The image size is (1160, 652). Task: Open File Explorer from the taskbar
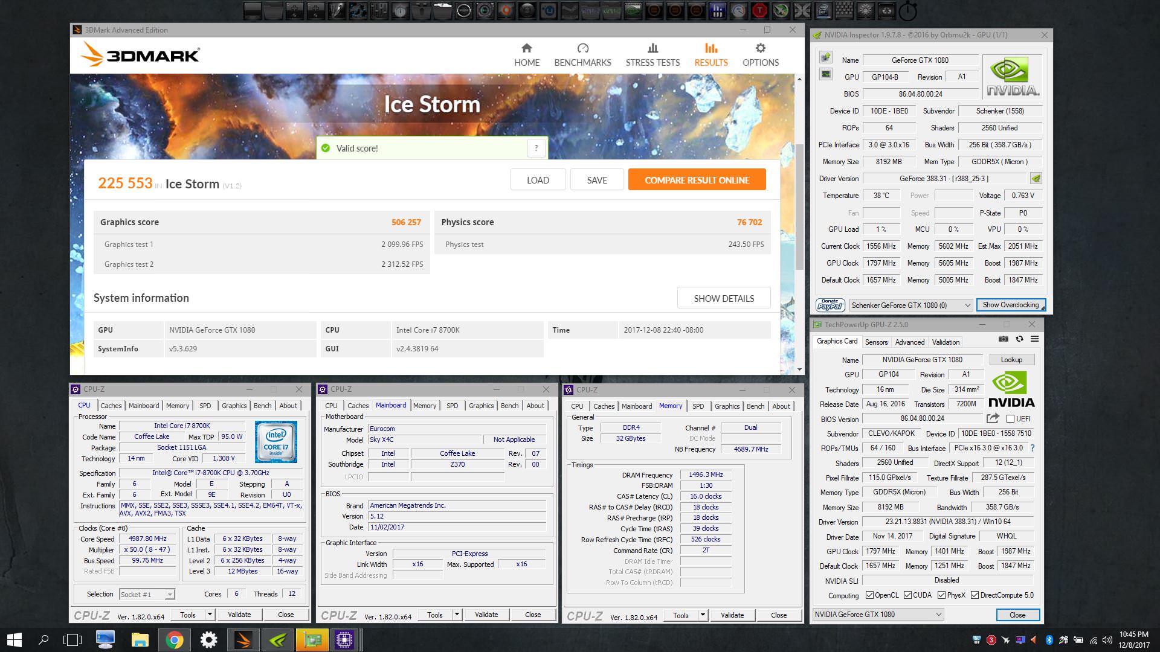pos(140,640)
